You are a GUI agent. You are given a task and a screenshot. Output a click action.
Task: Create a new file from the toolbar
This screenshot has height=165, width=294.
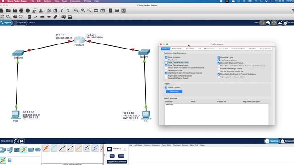coord(2,11)
